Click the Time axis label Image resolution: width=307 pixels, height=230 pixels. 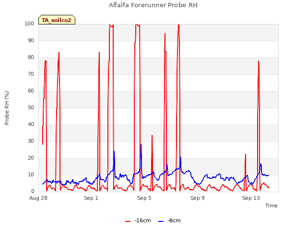[272, 206]
